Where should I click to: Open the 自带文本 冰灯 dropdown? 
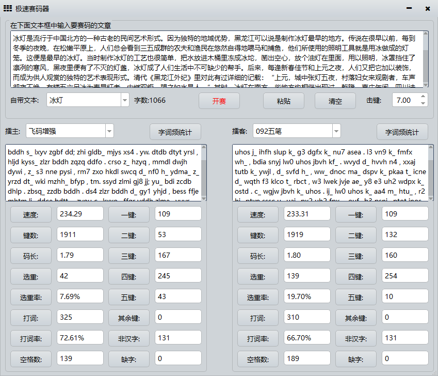[124, 100]
